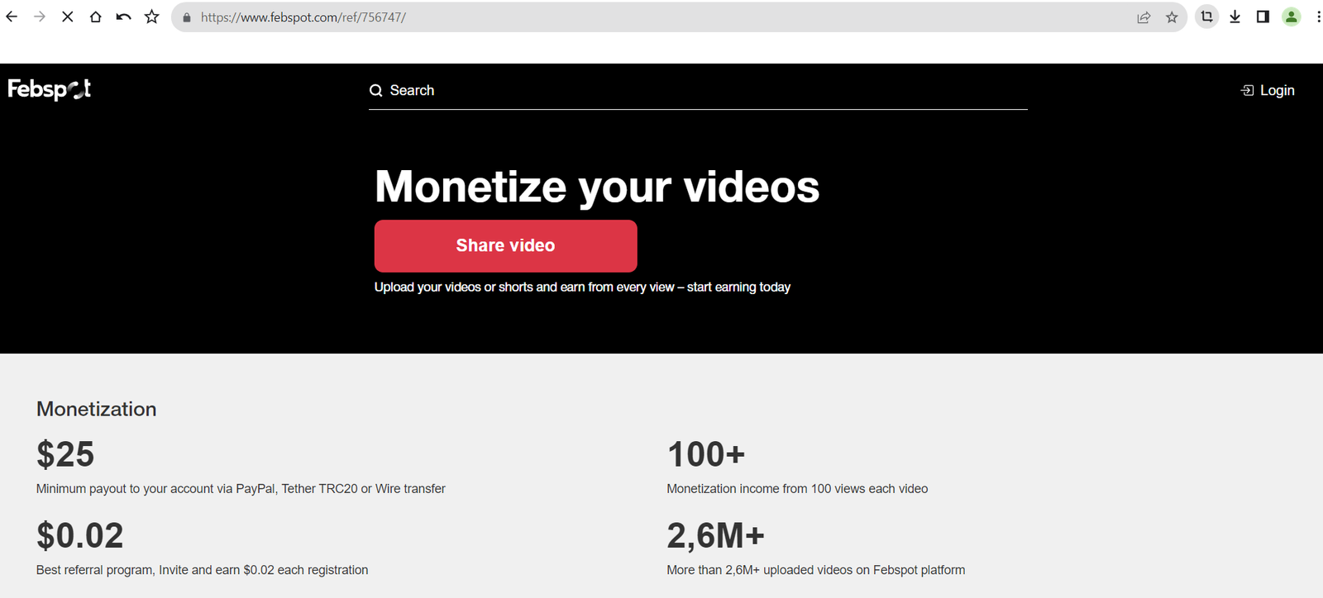Open the browser downloads
The image size is (1323, 598).
pyautogui.click(x=1235, y=17)
